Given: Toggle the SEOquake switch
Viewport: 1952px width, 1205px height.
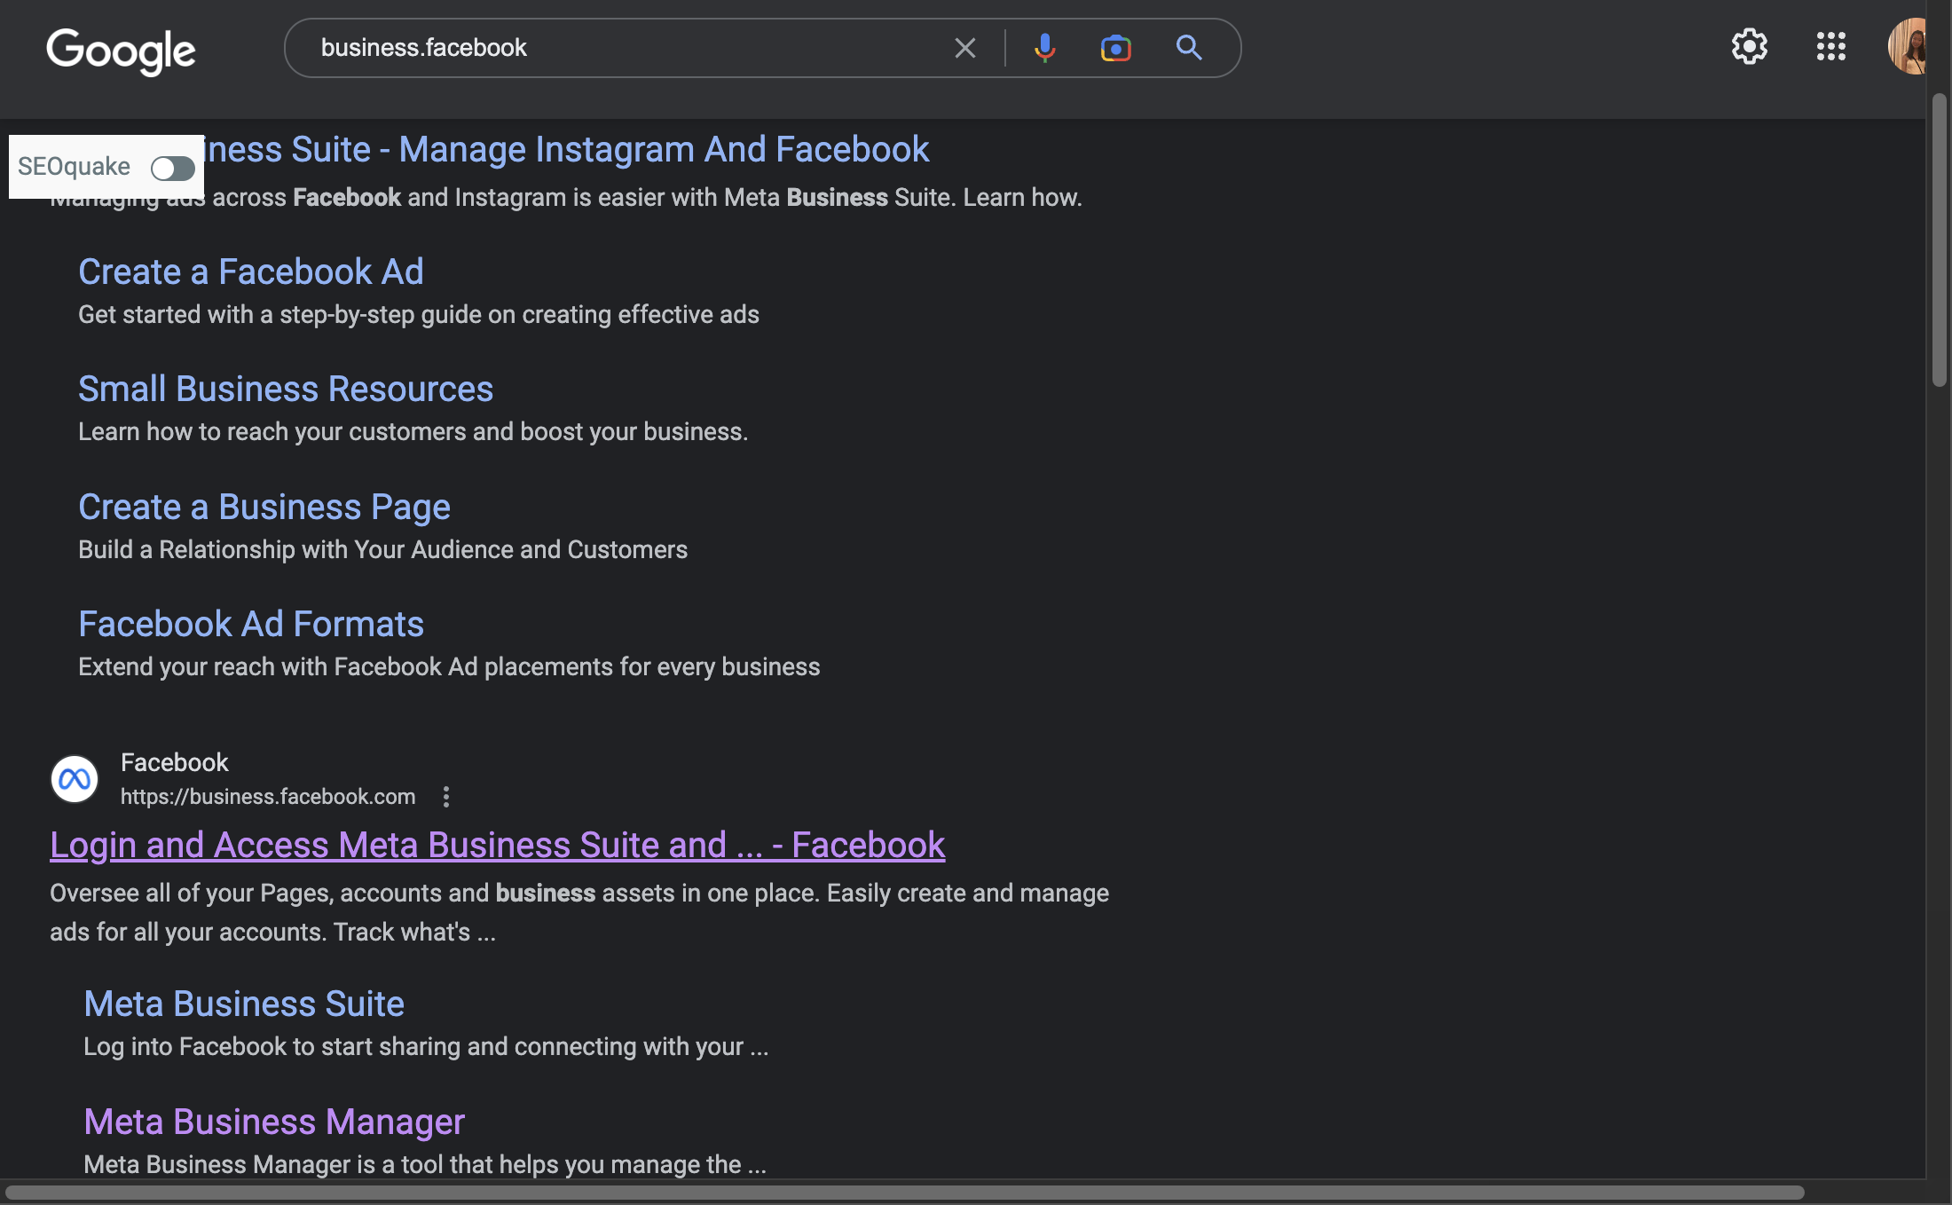Looking at the screenshot, I should click(x=172, y=168).
